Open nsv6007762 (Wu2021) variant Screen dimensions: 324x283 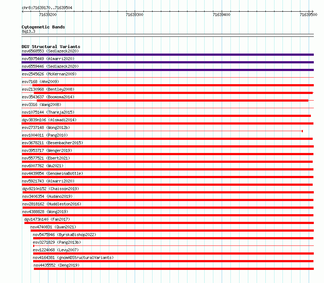[43, 166]
